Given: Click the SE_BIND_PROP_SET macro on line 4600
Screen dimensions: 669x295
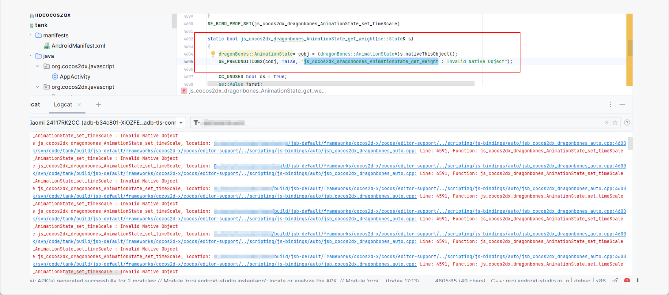Looking at the screenshot, I should (229, 24).
